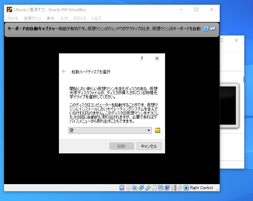Screen dimensions: 253x201
Task: Click the don't-show-again notification icon
Action: click(213, 29)
